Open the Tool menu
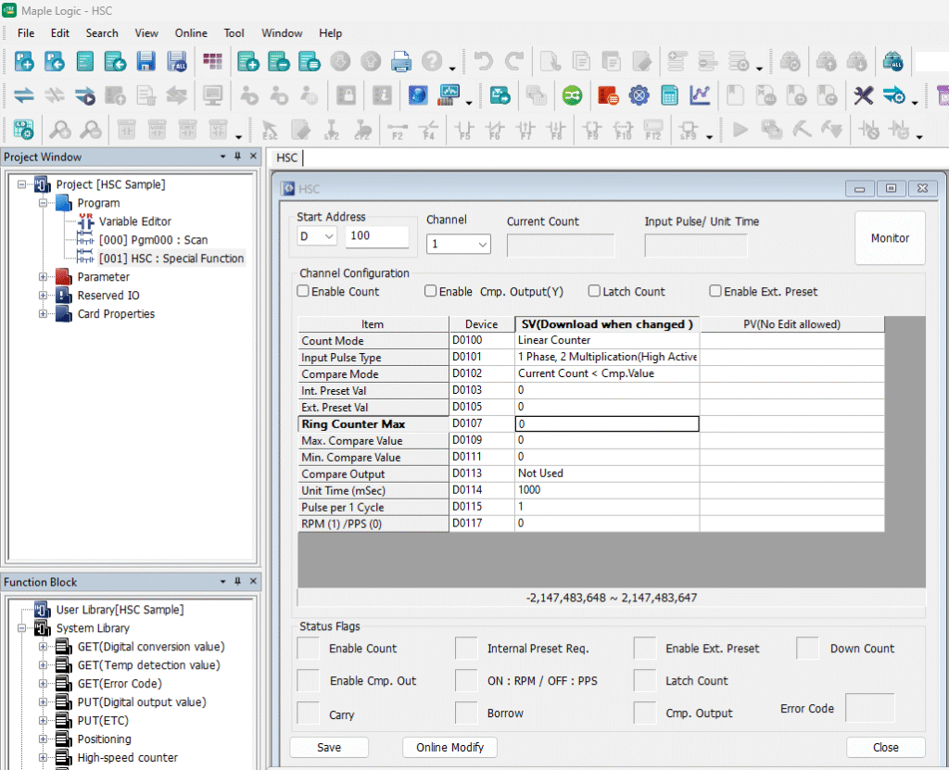The image size is (949, 770). (234, 33)
